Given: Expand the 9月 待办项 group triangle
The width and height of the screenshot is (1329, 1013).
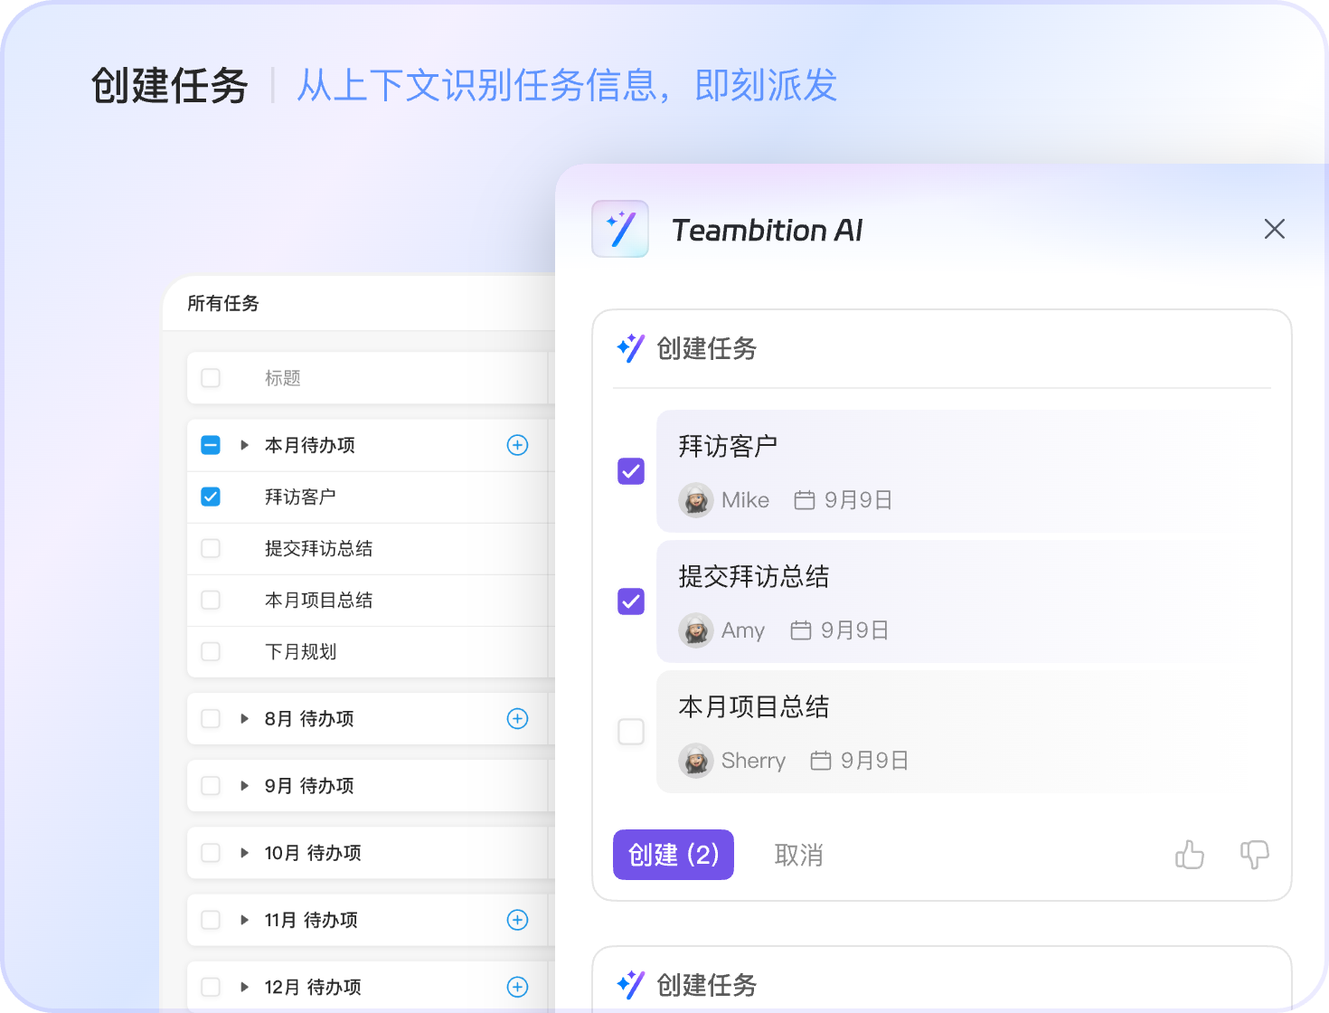Looking at the screenshot, I should 244,785.
